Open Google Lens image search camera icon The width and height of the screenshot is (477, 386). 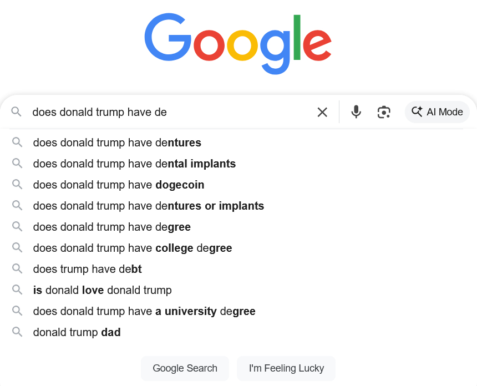tap(384, 112)
